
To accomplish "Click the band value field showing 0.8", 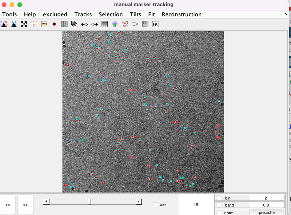I will 266,205.
